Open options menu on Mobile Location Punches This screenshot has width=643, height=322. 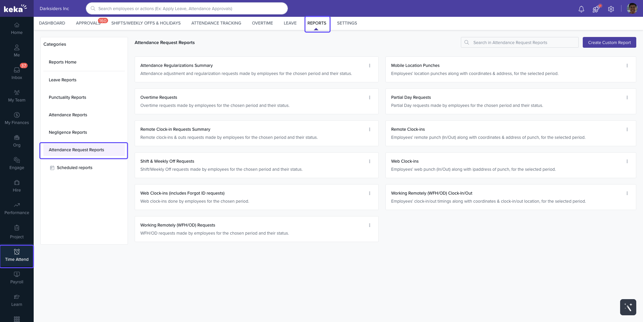pyautogui.click(x=627, y=66)
